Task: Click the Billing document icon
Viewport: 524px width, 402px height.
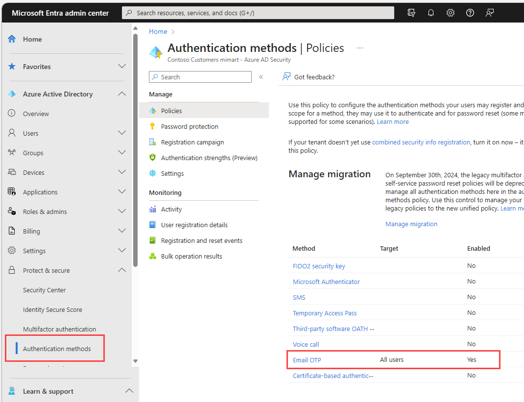Action: 12,231
